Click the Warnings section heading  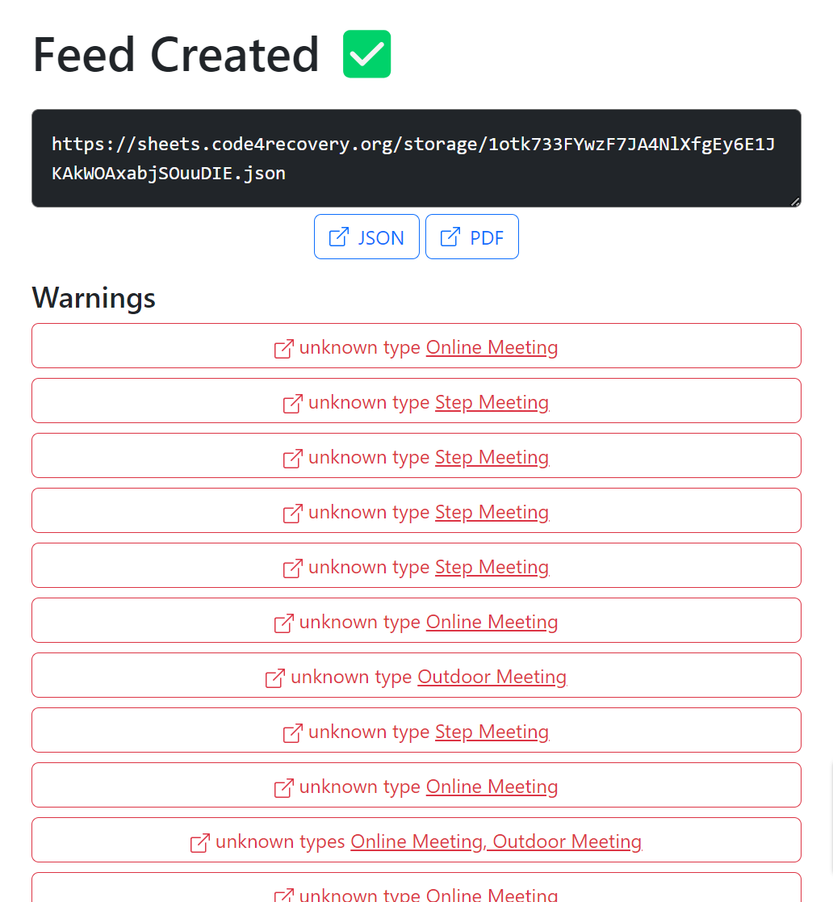(x=94, y=299)
